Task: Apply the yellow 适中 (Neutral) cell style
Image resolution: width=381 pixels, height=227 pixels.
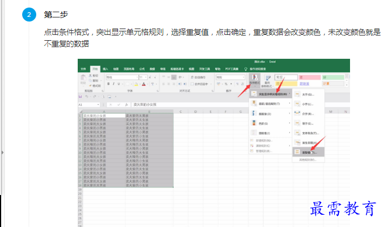Action: click(x=286, y=84)
